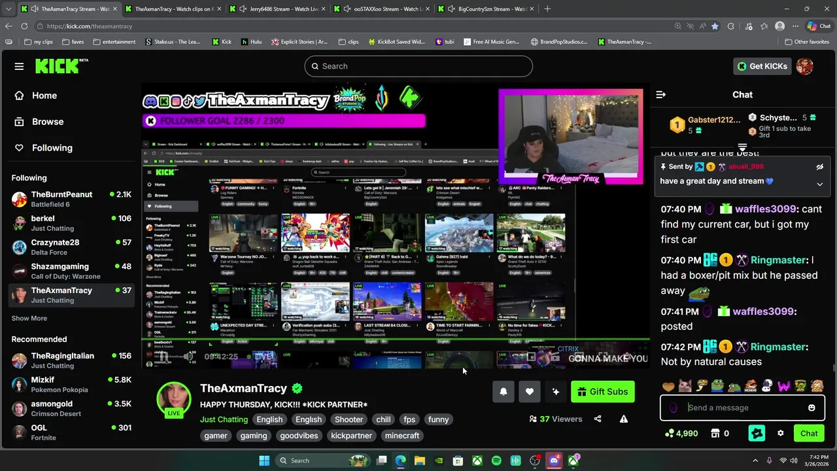The width and height of the screenshot is (837, 471).
Task: Open asmongold recommended channel
Action: pyautogui.click(x=71, y=408)
